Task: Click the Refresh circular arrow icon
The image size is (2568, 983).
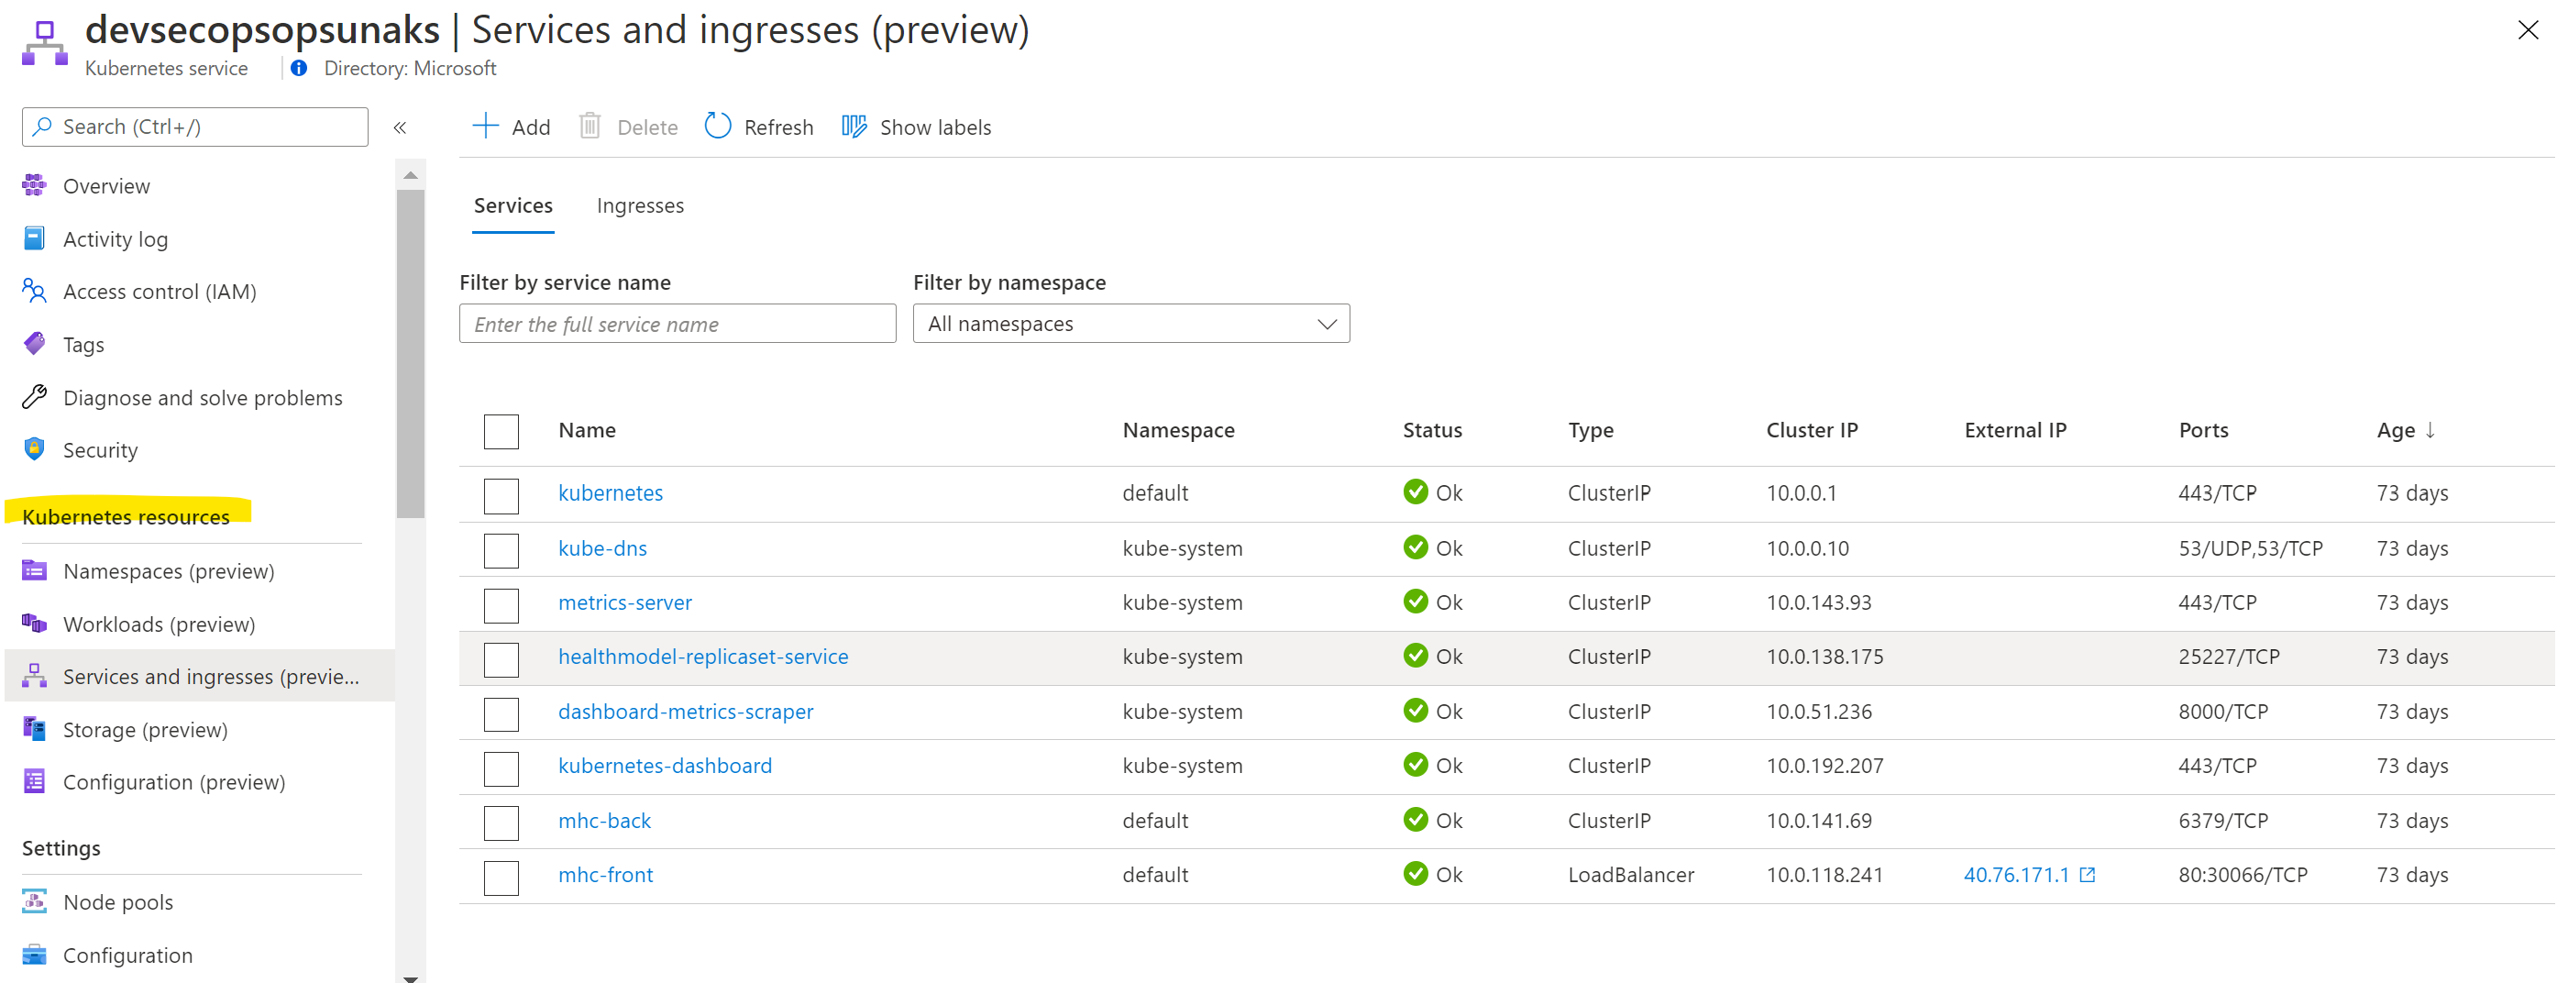Action: tap(718, 126)
